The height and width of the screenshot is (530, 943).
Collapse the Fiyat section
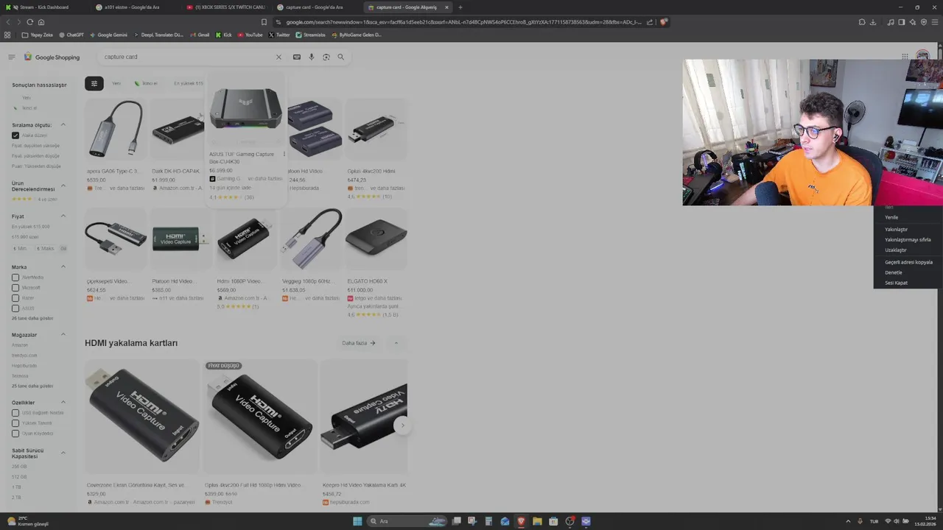63,216
